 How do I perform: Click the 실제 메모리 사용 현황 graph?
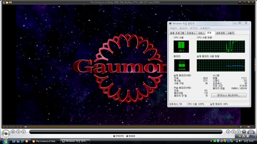[x=221, y=65]
